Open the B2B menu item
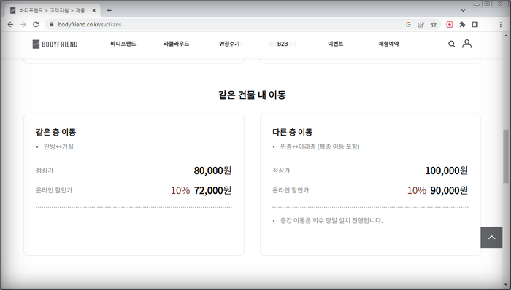 (283, 44)
